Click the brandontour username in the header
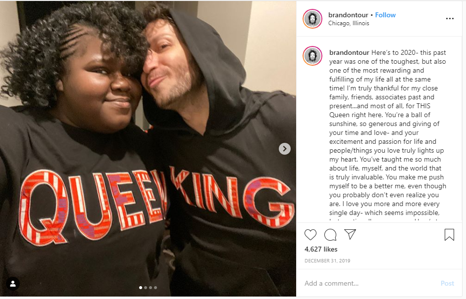466x299 pixels. 348,15
